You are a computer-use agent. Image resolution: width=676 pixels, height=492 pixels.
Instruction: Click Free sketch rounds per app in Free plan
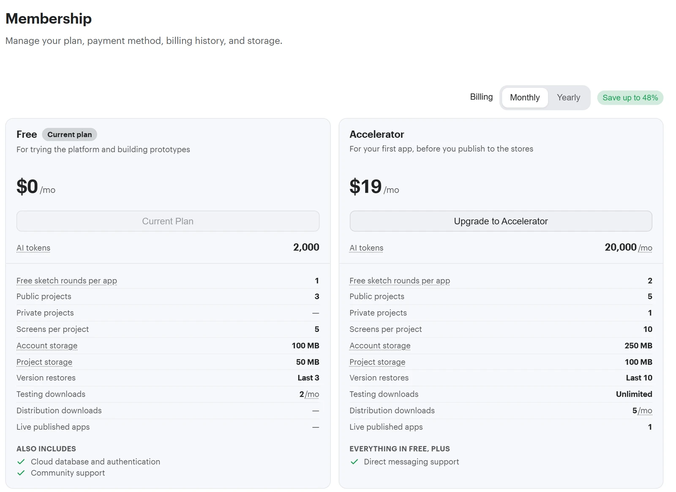[67, 280]
